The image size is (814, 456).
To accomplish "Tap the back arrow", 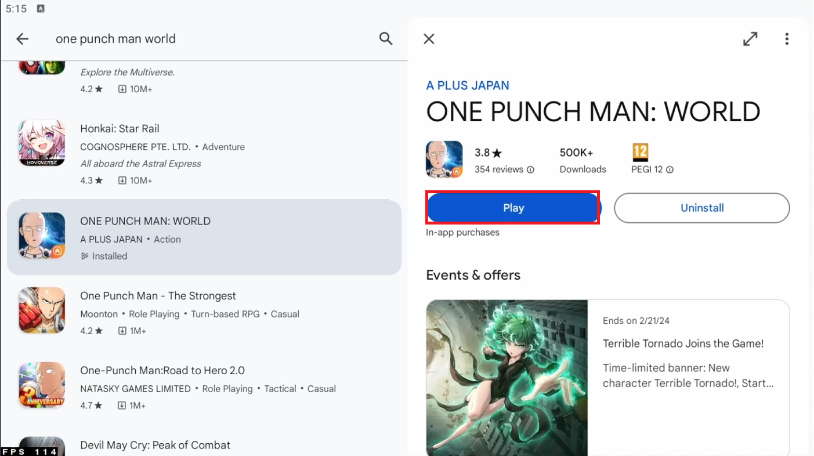I will tap(22, 39).
